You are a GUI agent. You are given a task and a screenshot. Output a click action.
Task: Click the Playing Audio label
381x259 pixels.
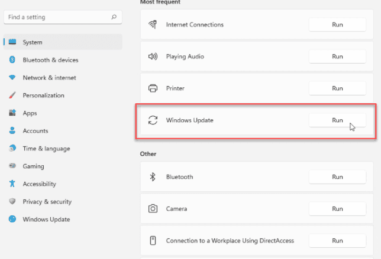pyautogui.click(x=185, y=57)
